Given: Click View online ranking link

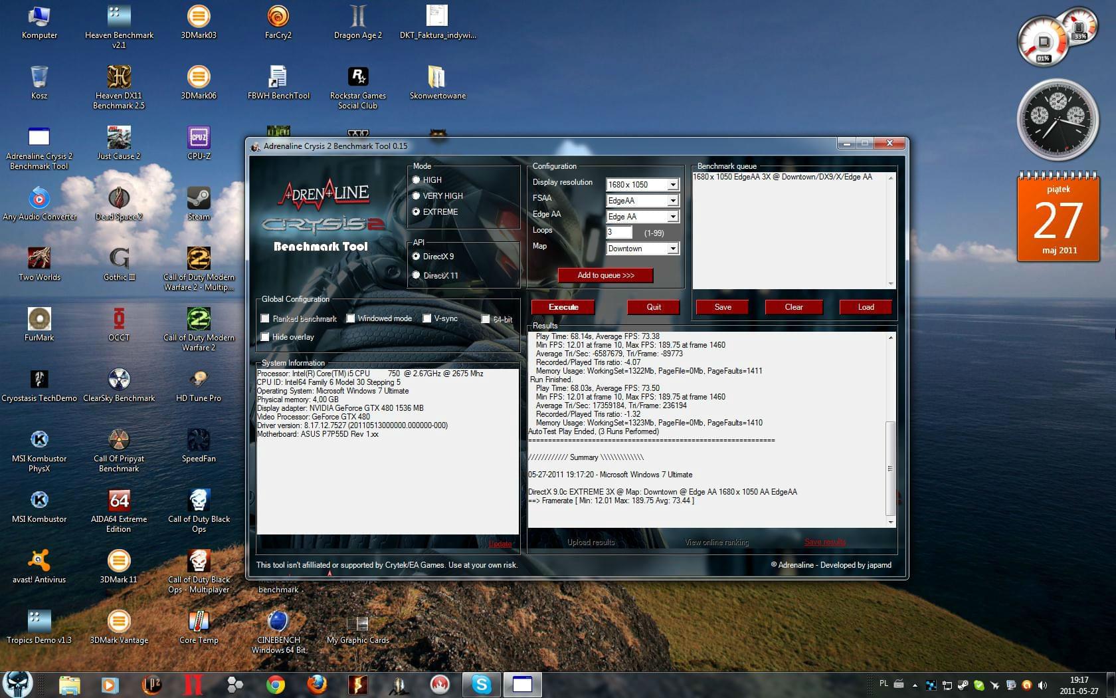Looking at the screenshot, I should (x=717, y=542).
